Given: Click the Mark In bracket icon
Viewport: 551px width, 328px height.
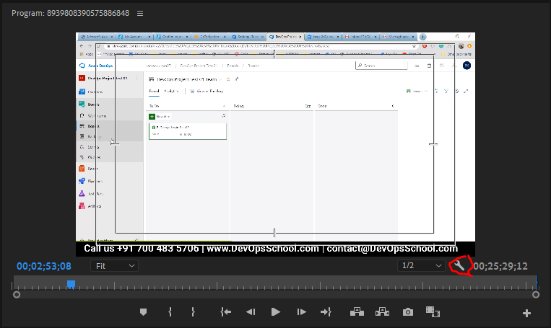Looking at the screenshot, I should tap(170, 312).
